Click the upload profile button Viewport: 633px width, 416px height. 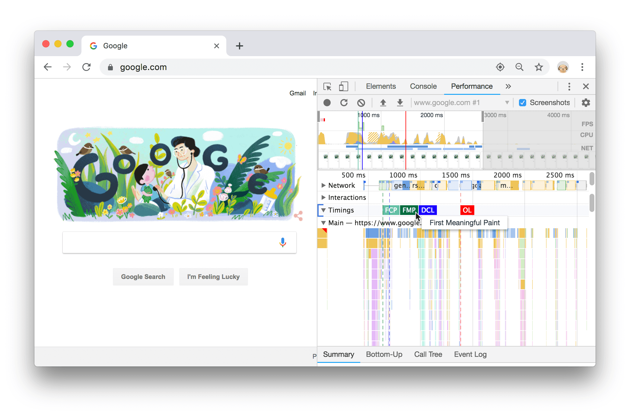[383, 102]
